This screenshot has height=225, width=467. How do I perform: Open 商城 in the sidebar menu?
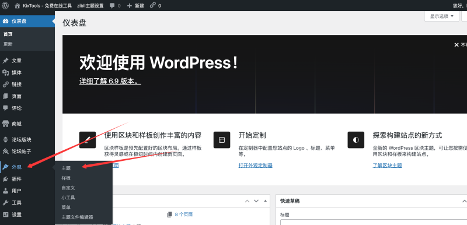pyautogui.click(x=17, y=124)
